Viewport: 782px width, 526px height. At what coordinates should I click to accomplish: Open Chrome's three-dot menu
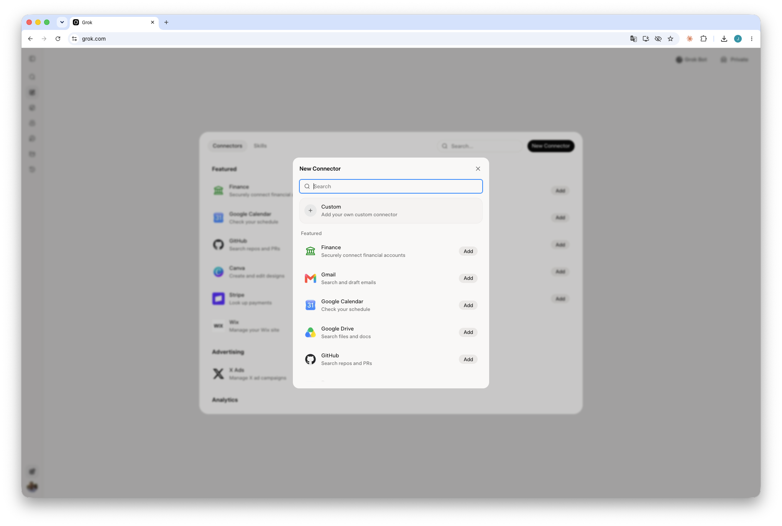coord(752,39)
